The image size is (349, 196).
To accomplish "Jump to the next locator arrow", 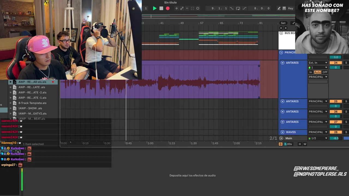I will tap(285, 28).
